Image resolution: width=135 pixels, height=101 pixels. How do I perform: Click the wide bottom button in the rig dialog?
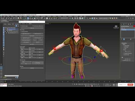(32, 68)
